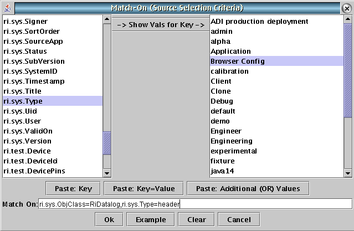This screenshot has width=354, height=231.
Task: Close the Match-On dialog window
Action: tap(347, 8)
